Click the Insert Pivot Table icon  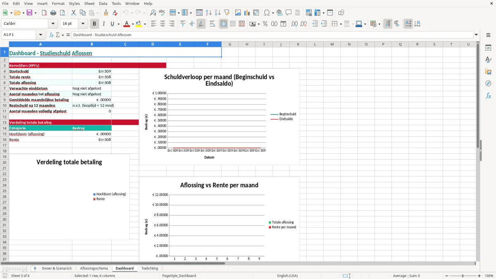click(256, 13)
